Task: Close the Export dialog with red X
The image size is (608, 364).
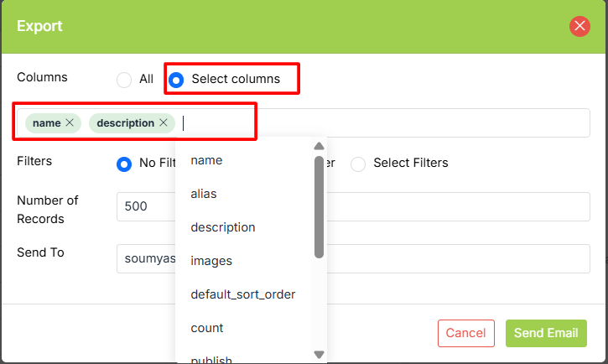Action: (579, 26)
